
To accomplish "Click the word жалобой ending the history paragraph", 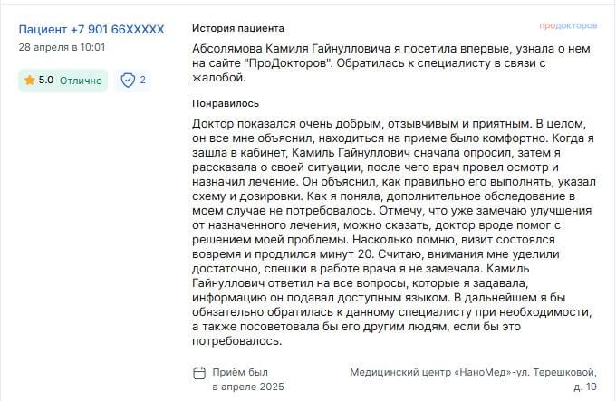I will click(219, 78).
